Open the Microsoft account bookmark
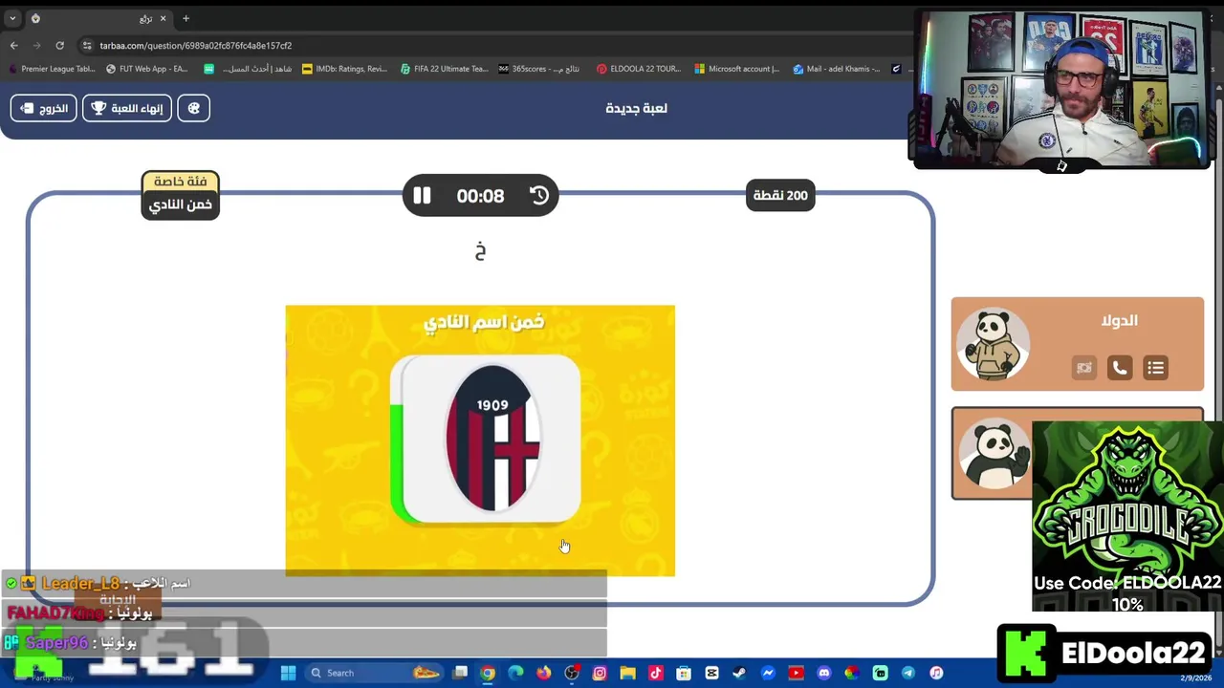1224x688 pixels. point(737,69)
